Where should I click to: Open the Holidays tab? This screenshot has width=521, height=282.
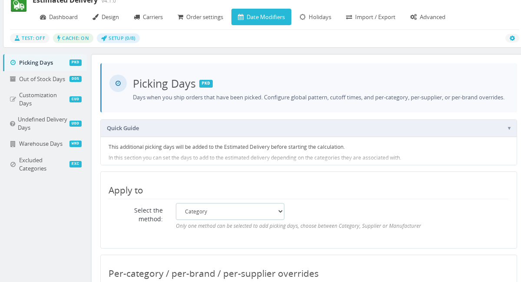click(x=315, y=17)
